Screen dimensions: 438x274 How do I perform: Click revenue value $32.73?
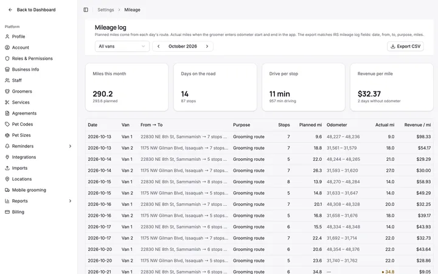pos(423,238)
